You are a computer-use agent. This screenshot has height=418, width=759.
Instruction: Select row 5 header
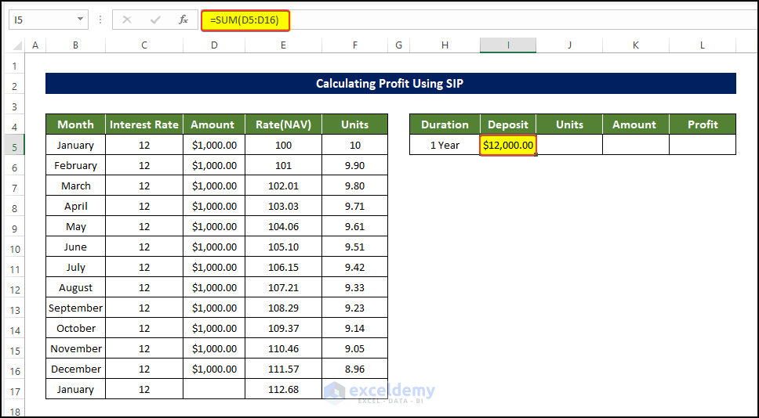click(x=14, y=147)
